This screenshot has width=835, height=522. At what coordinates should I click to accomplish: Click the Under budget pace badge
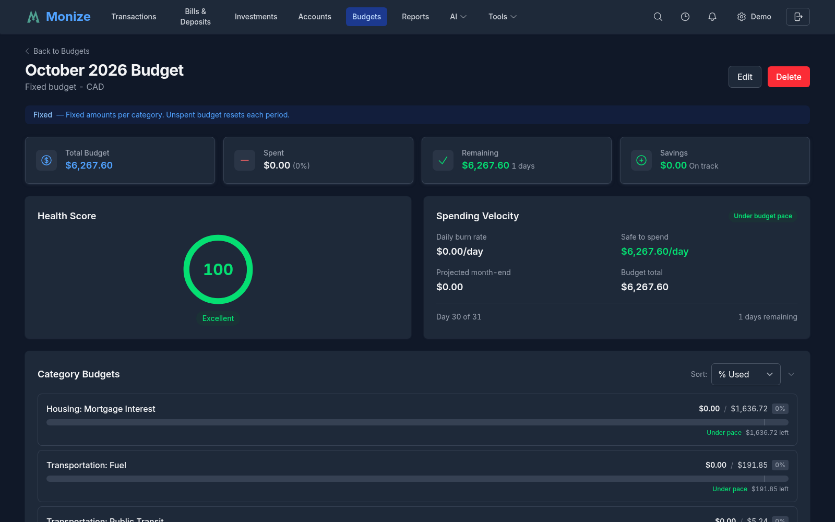point(763,216)
